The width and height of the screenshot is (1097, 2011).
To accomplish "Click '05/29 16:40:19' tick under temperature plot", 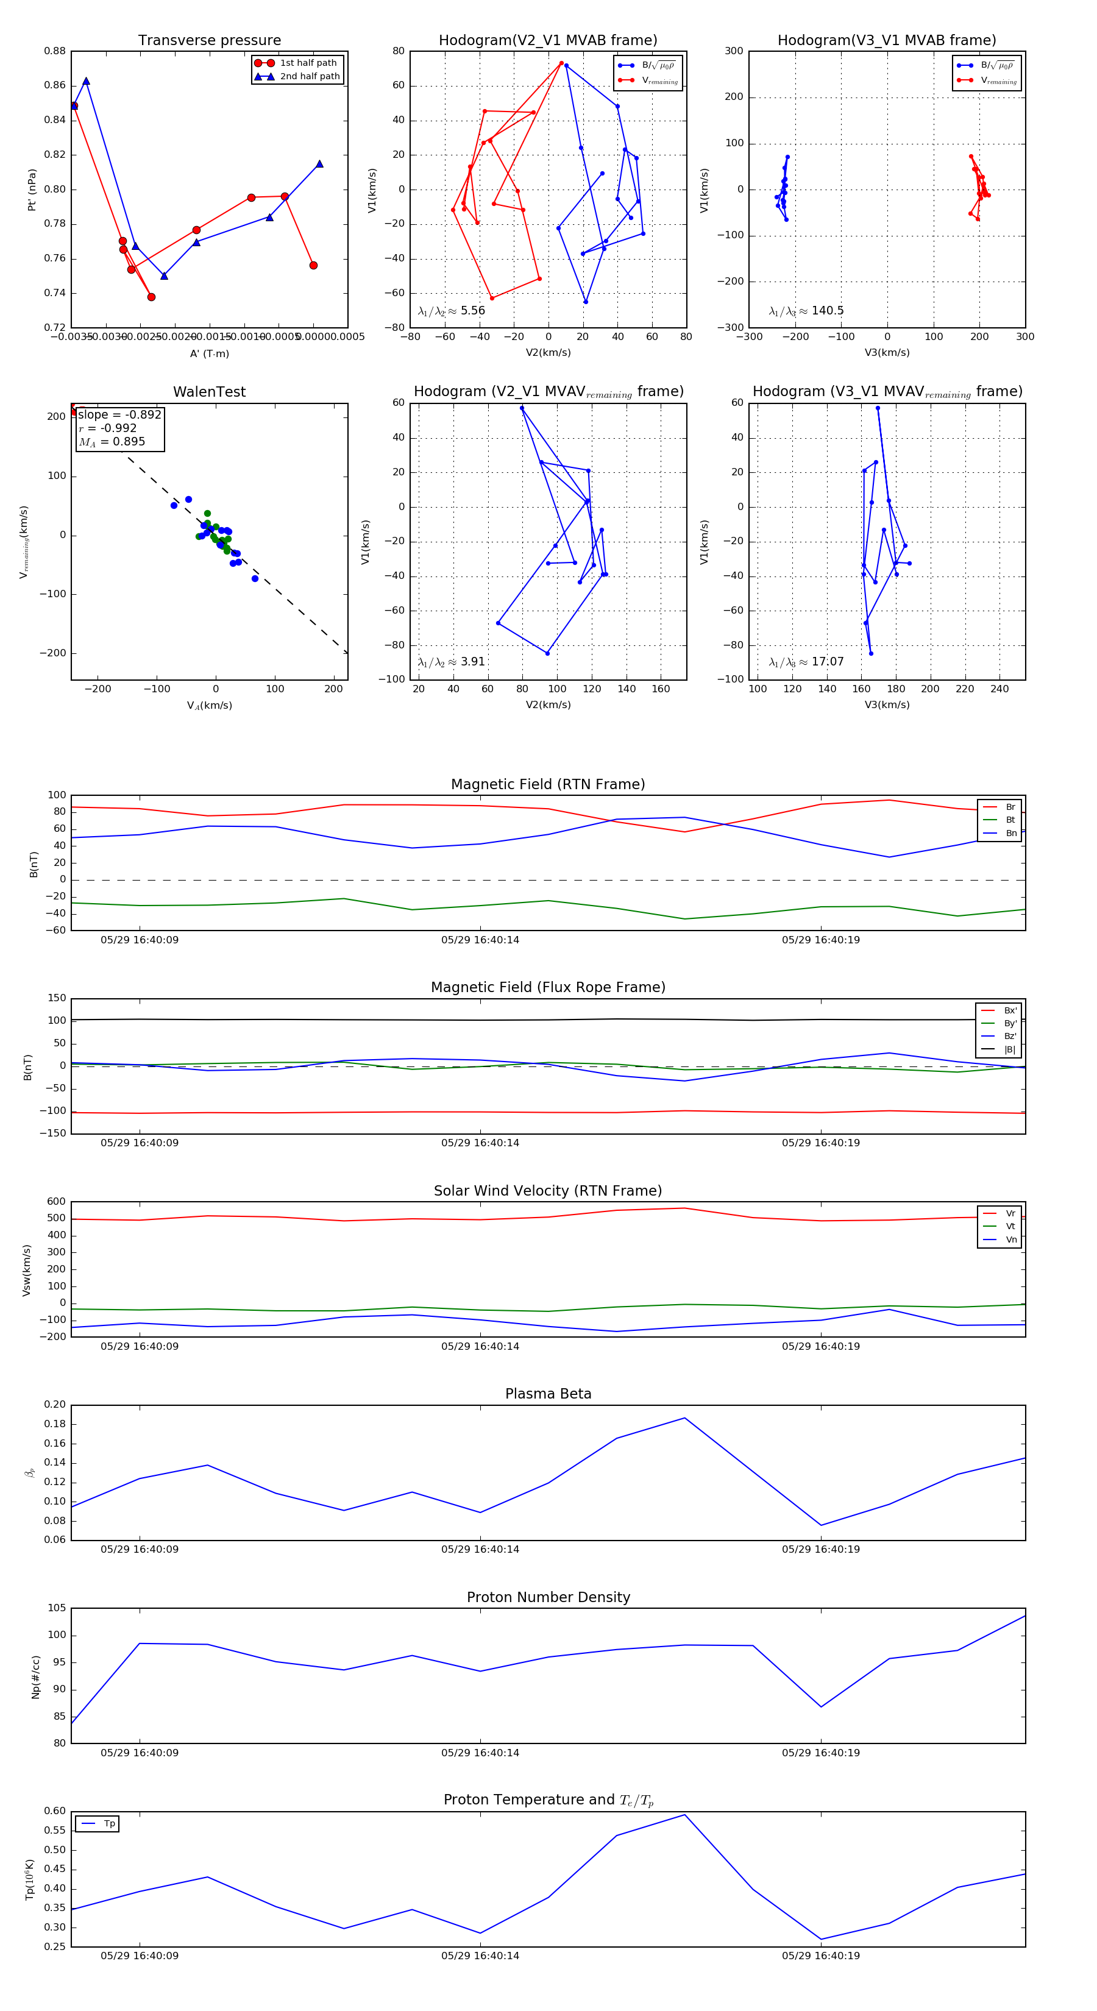I will tap(820, 1956).
